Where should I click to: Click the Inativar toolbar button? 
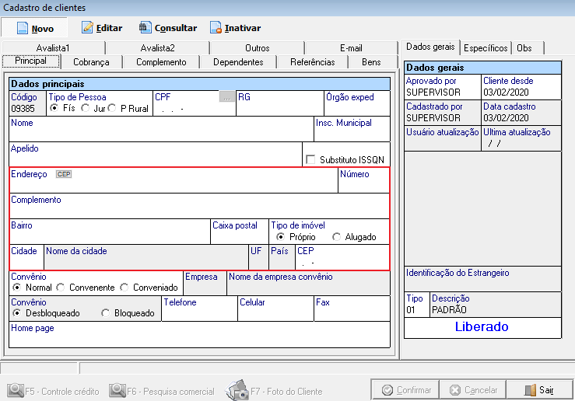tap(235, 28)
